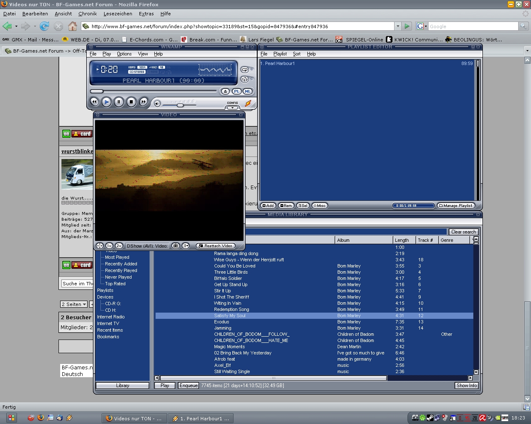531x424 pixels.
Task: Click the Winamp eject/open file button
Action: (x=225, y=91)
